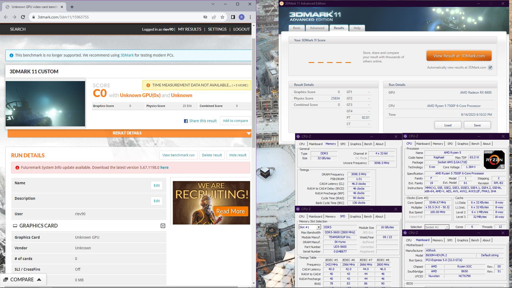The image size is (512, 288).
Task: Open Chrome tab search chevron
Action: click(213, 4)
